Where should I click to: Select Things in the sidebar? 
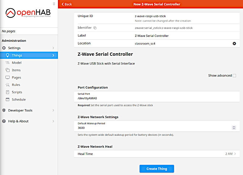pyautogui.click(x=29, y=55)
